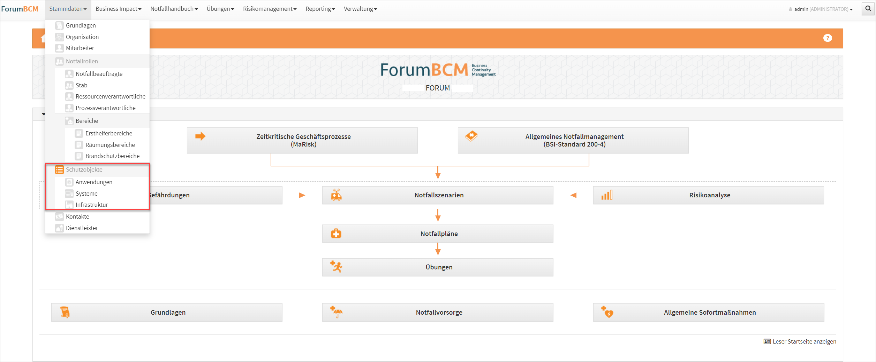Open Zeitkritische Geschäftsprozesse (MaRisk) tile

(x=302, y=140)
